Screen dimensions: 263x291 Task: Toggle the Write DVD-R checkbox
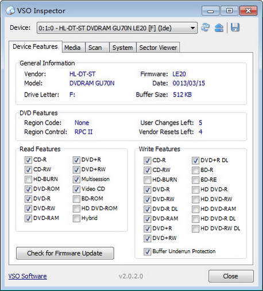(147, 189)
